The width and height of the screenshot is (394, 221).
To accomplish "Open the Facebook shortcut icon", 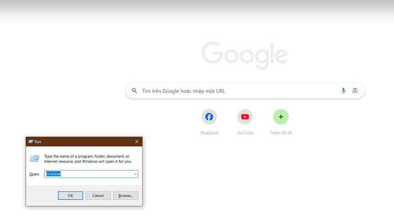I will [209, 117].
